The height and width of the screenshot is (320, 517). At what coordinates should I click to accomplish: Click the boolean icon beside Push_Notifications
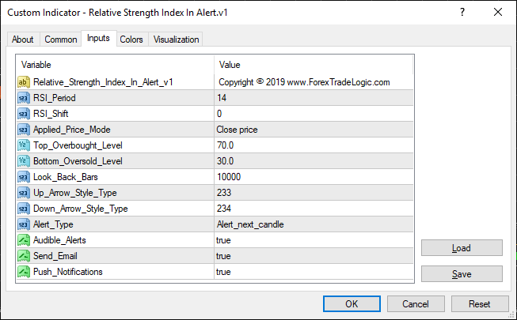[24, 272]
